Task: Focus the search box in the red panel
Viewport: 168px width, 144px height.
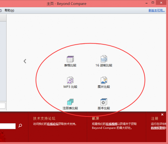Action: 8,126
